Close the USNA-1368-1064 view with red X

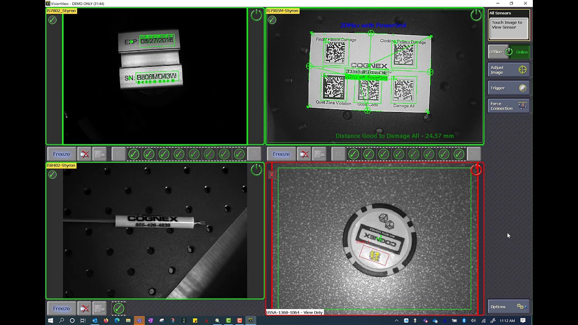coord(271,174)
